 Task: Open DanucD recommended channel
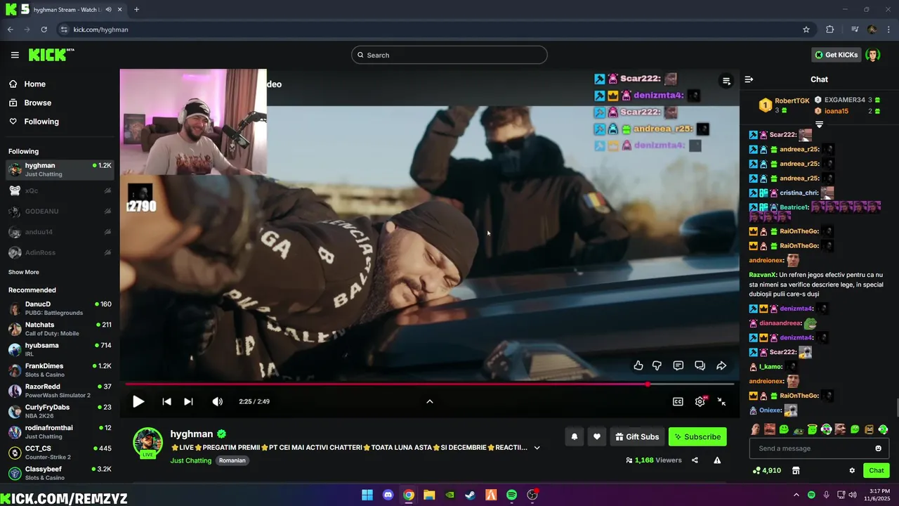tap(60, 308)
